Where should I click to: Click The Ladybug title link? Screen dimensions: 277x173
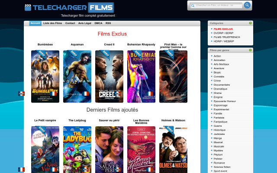tap(77, 120)
